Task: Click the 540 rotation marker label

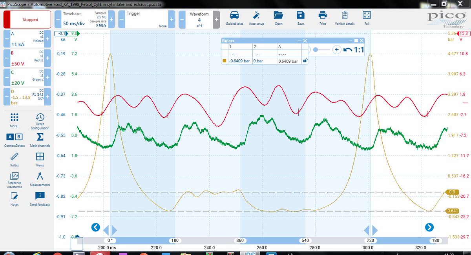Action: 305,240
